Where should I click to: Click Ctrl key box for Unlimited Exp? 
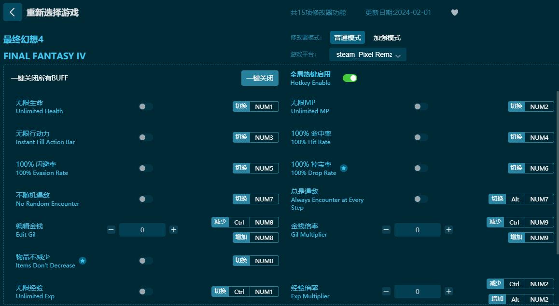click(239, 292)
